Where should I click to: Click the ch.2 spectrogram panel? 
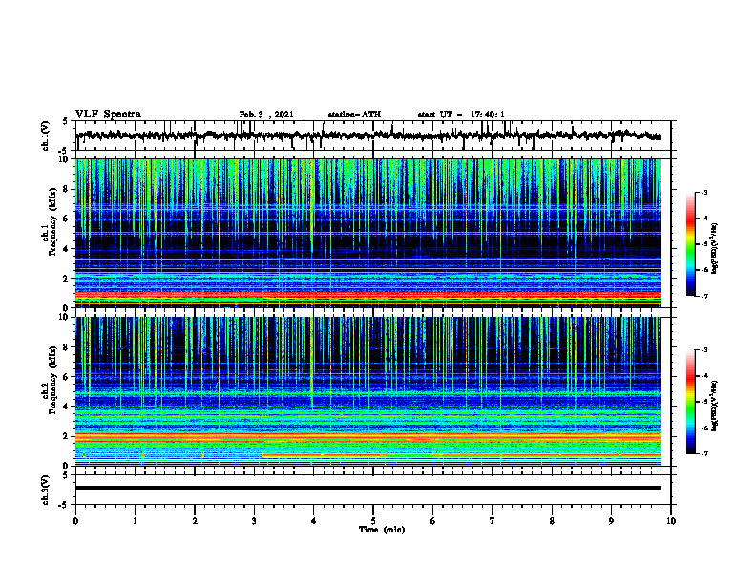tap(367, 391)
